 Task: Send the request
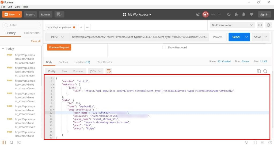click(x=236, y=37)
